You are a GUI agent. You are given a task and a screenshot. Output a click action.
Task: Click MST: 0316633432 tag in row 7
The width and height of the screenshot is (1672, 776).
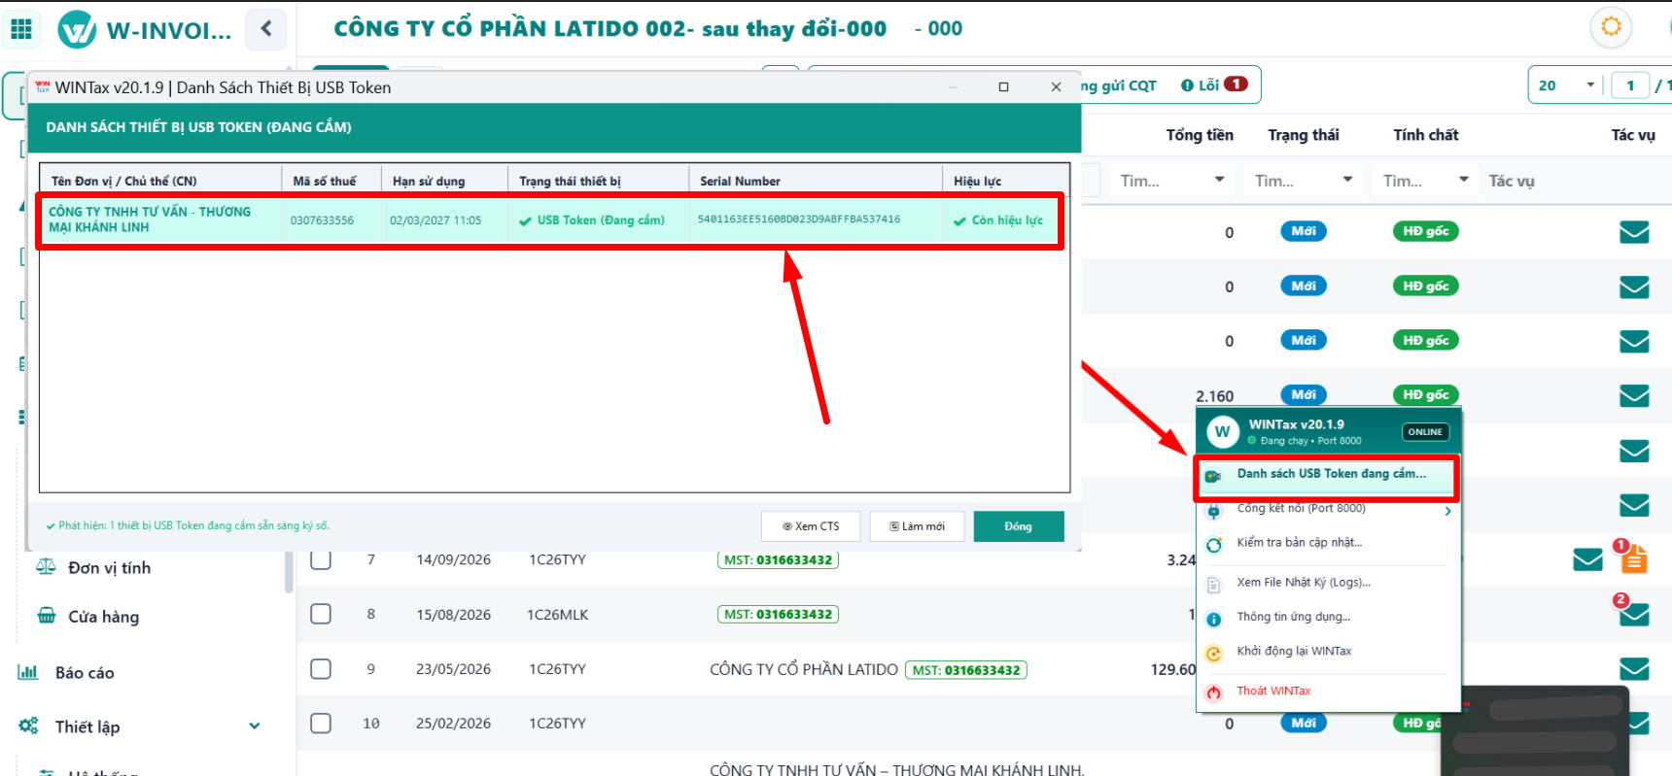click(x=778, y=559)
